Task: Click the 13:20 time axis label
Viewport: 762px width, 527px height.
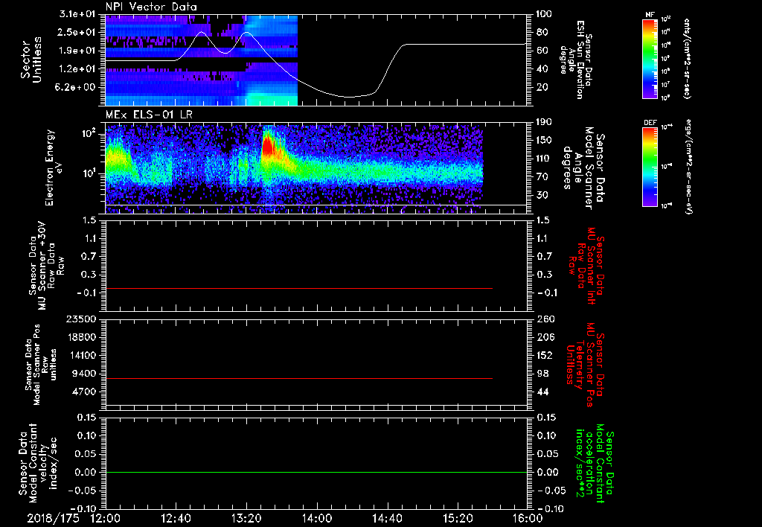Action: click(246, 518)
